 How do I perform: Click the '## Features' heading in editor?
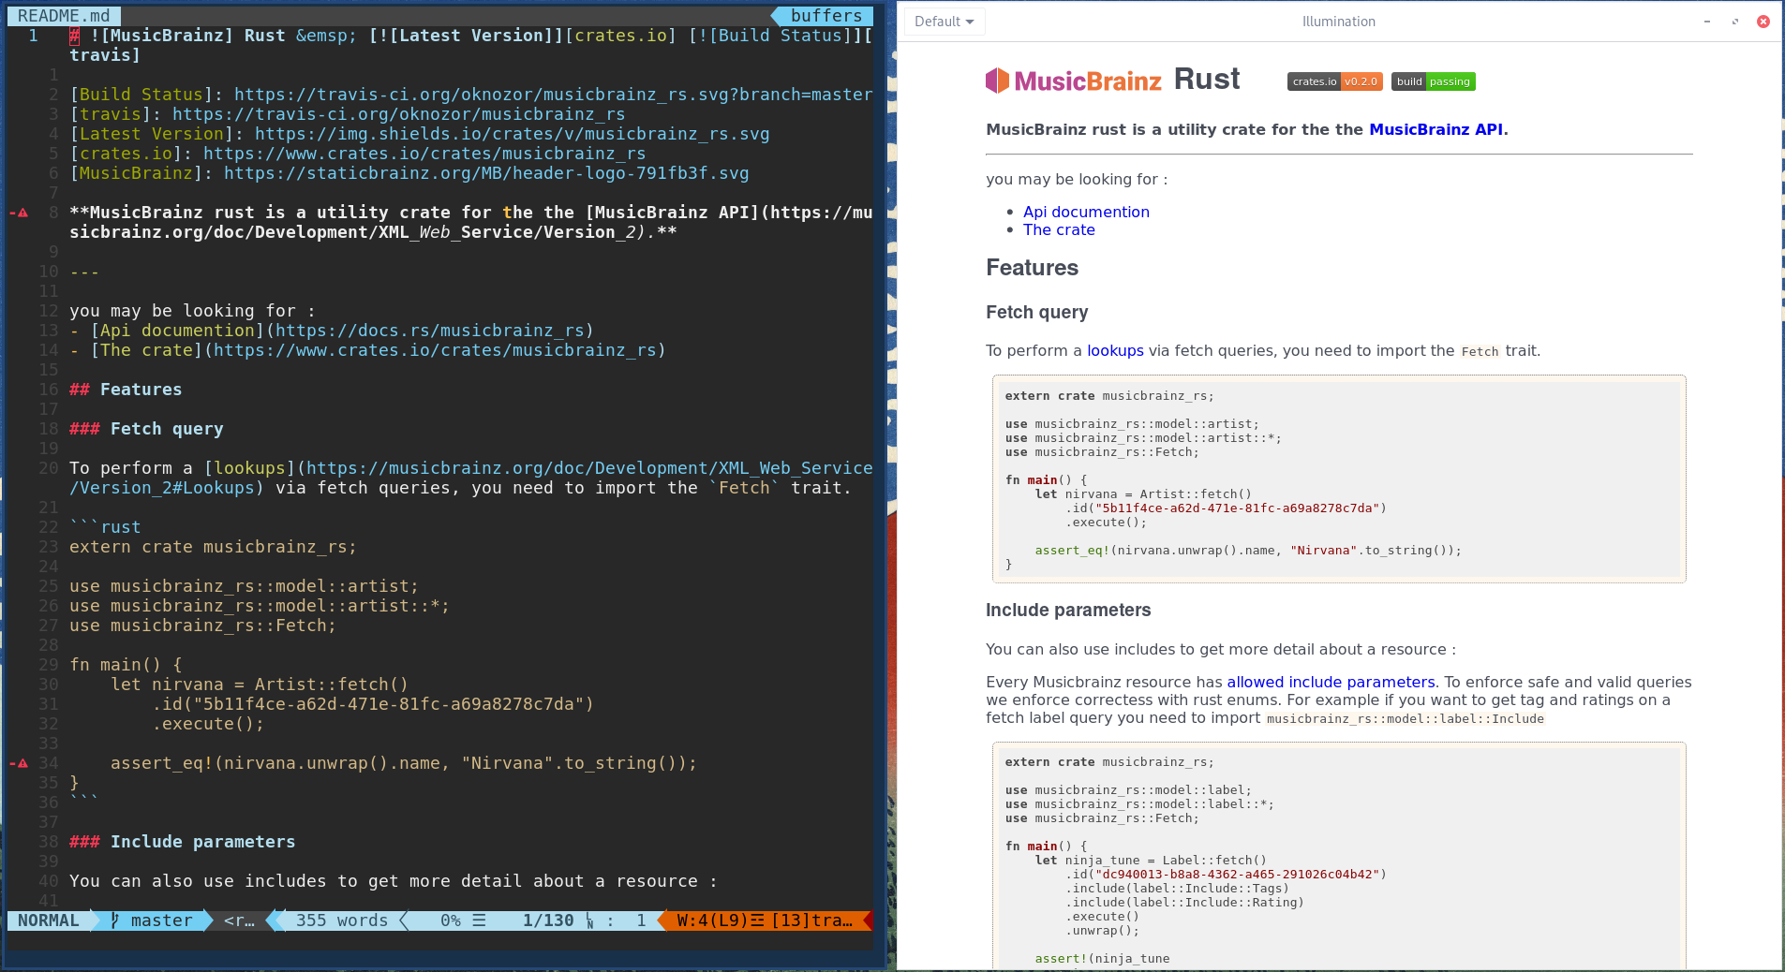pos(126,390)
